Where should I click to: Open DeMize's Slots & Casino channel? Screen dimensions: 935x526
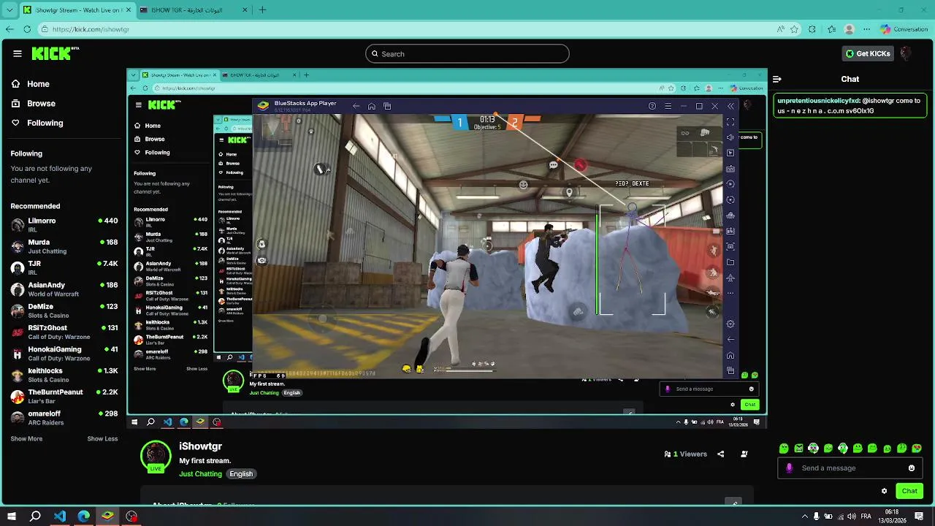pyautogui.click(x=64, y=310)
